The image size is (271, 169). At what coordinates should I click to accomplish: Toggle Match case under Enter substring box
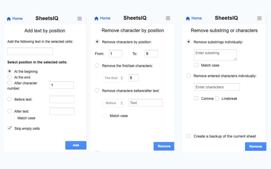click(x=196, y=65)
